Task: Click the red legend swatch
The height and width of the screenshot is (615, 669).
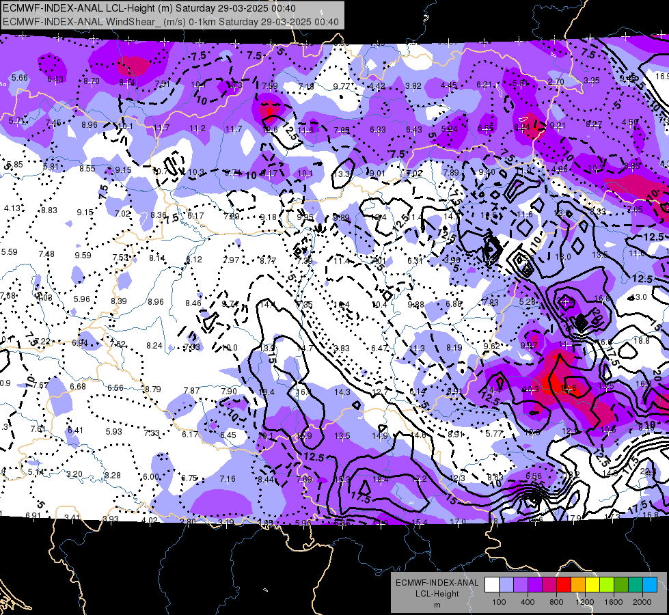Action: click(x=564, y=585)
